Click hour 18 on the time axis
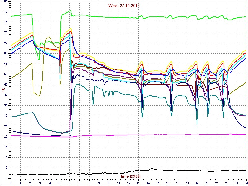Screen dimensions: 248x186 [x=187, y=183]
